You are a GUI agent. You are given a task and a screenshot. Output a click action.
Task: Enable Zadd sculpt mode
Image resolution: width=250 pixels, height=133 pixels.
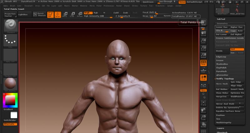[x=116, y=13]
